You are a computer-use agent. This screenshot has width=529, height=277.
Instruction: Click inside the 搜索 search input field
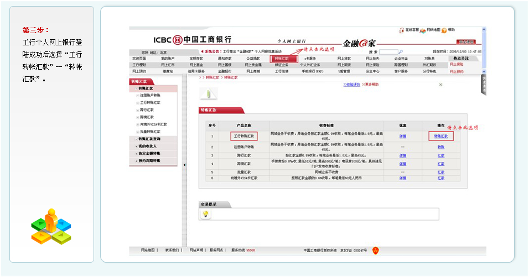(388, 52)
